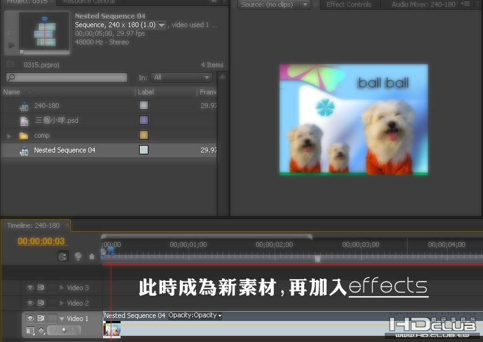Click the Nested Sequence 04 clip thumbnail on Video 1
Image resolution: width=483 pixels, height=342 pixels.
click(111, 330)
